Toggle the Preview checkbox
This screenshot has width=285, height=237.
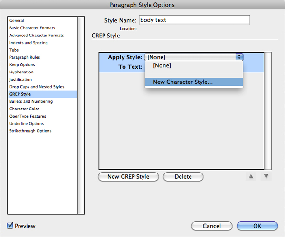pyautogui.click(x=10, y=226)
